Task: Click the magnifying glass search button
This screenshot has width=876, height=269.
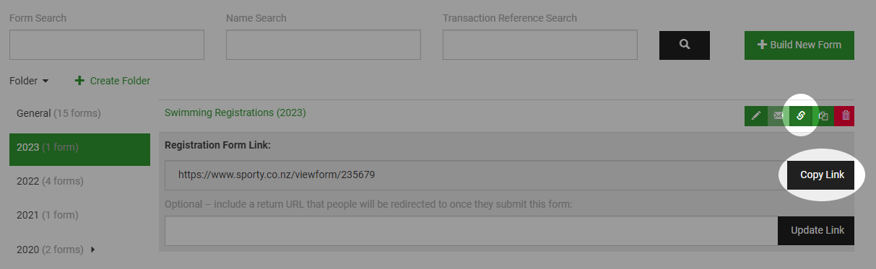Action: coord(685,45)
